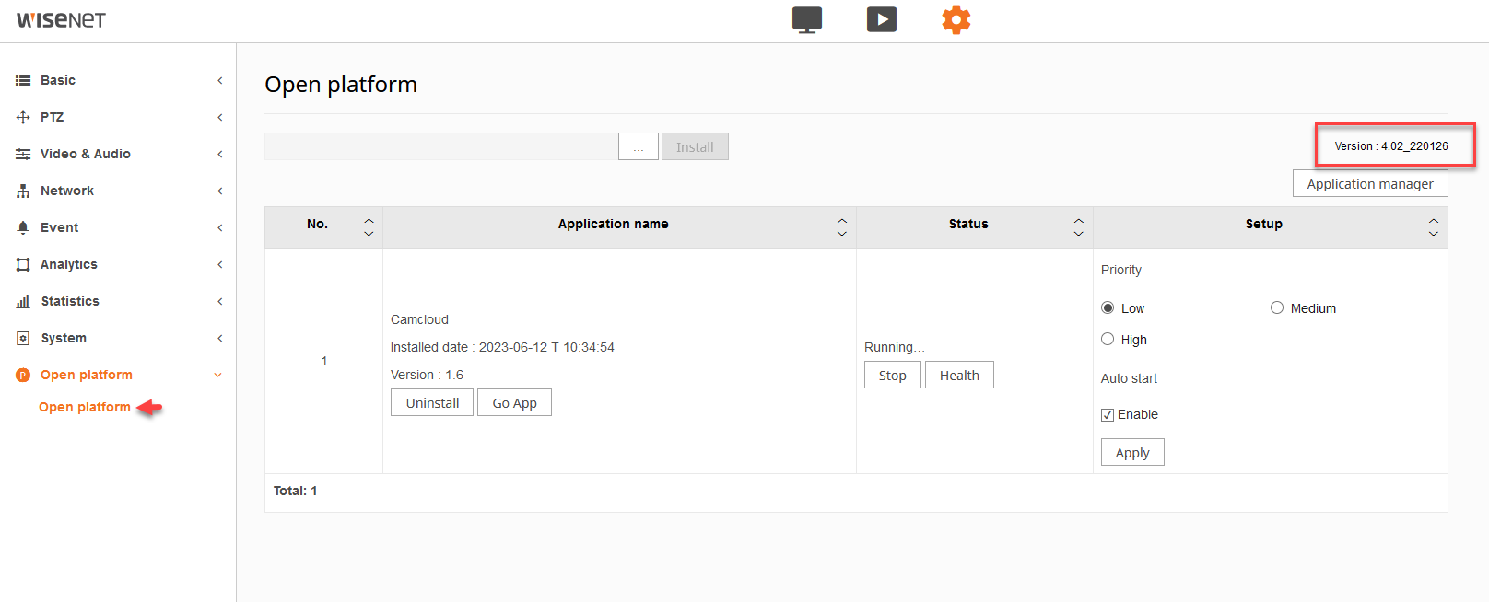Click the Running... status text
The height and width of the screenshot is (602, 1489).
[894, 347]
